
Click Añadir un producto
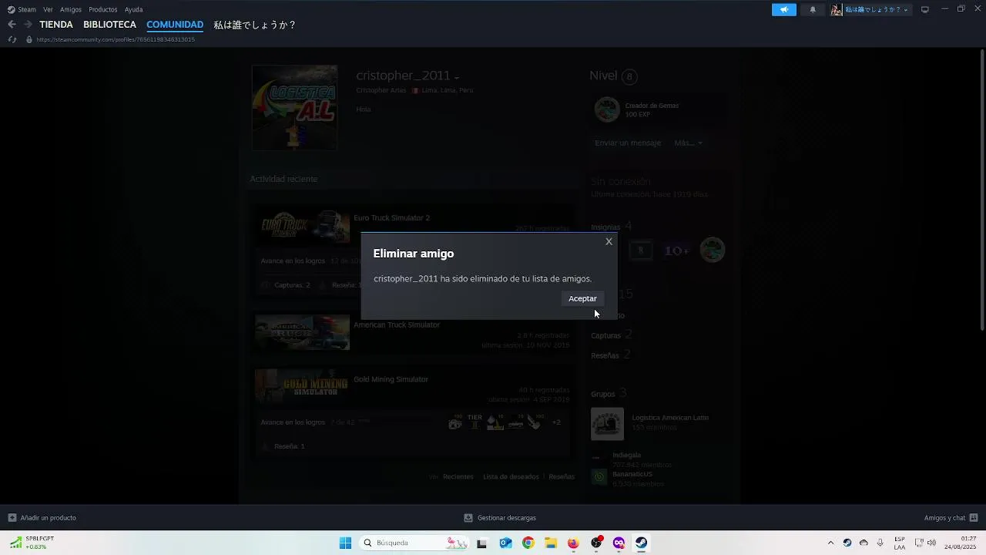click(x=48, y=518)
